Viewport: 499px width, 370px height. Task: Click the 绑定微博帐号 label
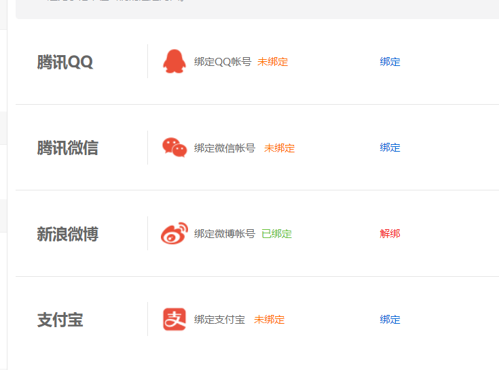(x=225, y=234)
